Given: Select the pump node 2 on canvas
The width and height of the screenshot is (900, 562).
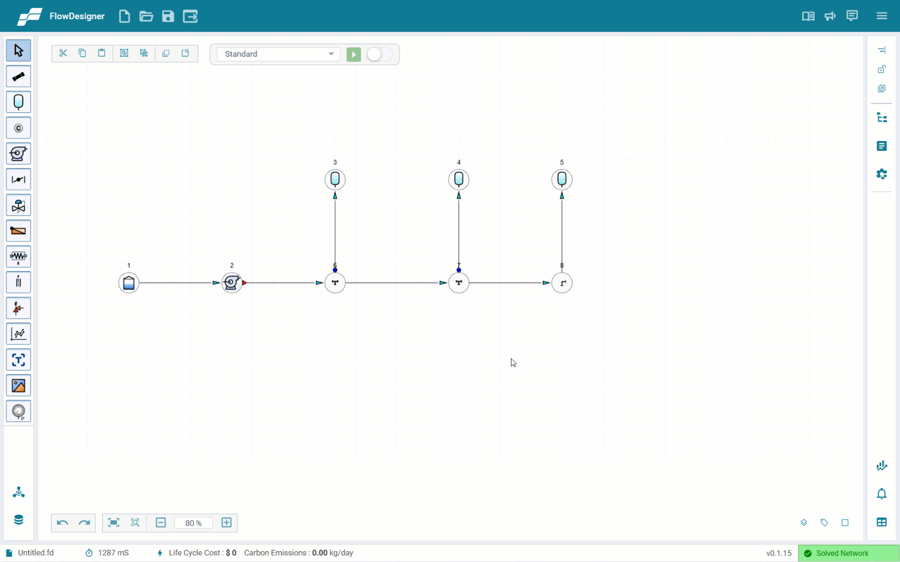Looking at the screenshot, I should pyautogui.click(x=232, y=283).
